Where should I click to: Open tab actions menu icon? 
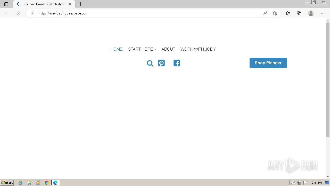coord(6,4)
